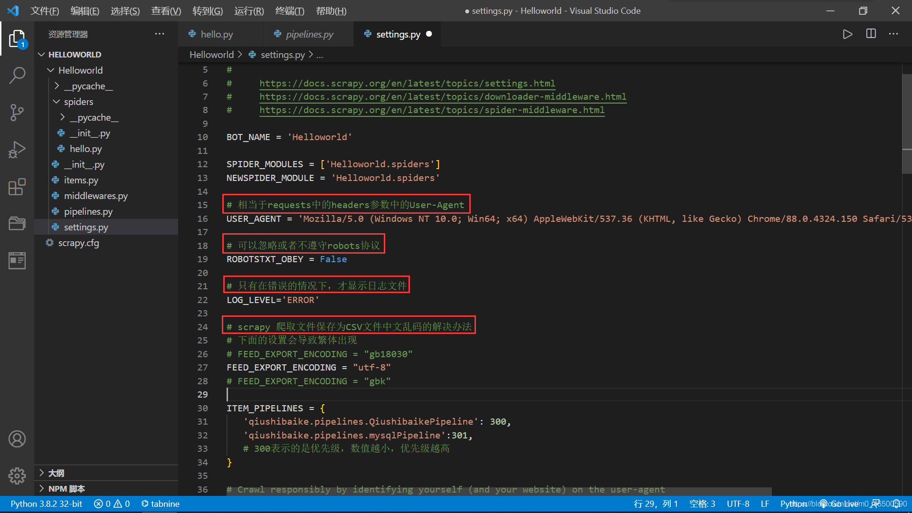Viewport: 912px width, 513px height.
Task: Click the Split editor icon
Action: (x=871, y=35)
